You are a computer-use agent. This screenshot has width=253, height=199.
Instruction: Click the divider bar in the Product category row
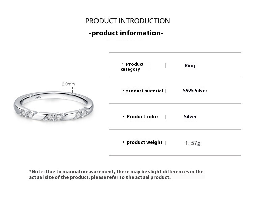(165, 66)
